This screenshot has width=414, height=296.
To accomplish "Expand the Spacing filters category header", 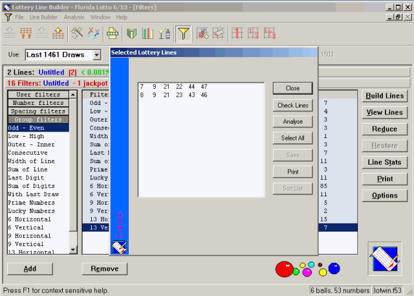I will coord(38,111).
